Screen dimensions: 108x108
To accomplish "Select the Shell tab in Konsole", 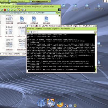I will tap(33, 32).
